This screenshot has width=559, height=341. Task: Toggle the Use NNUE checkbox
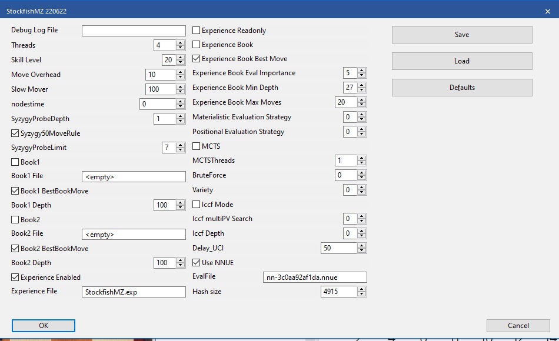point(196,263)
